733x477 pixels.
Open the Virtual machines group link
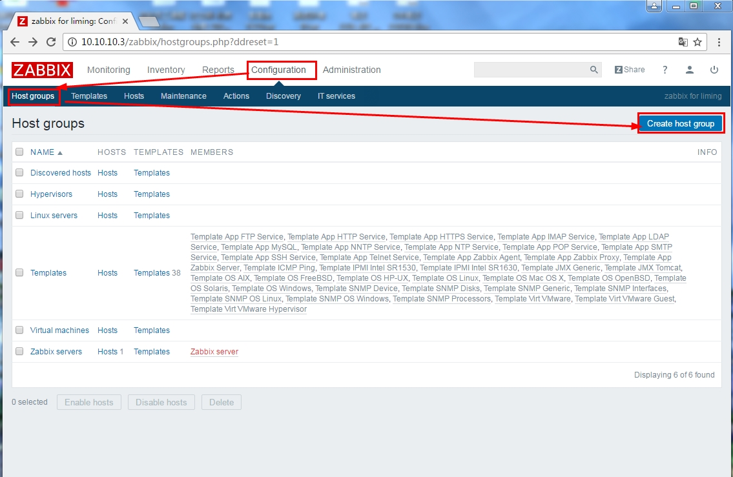(59, 330)
